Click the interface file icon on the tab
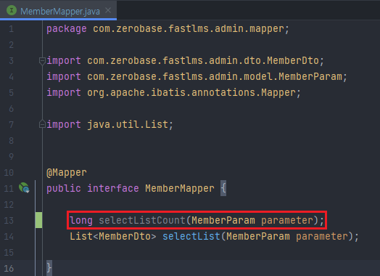The width and height of the screenshot is (380, 276). click(x=12, y=10)
